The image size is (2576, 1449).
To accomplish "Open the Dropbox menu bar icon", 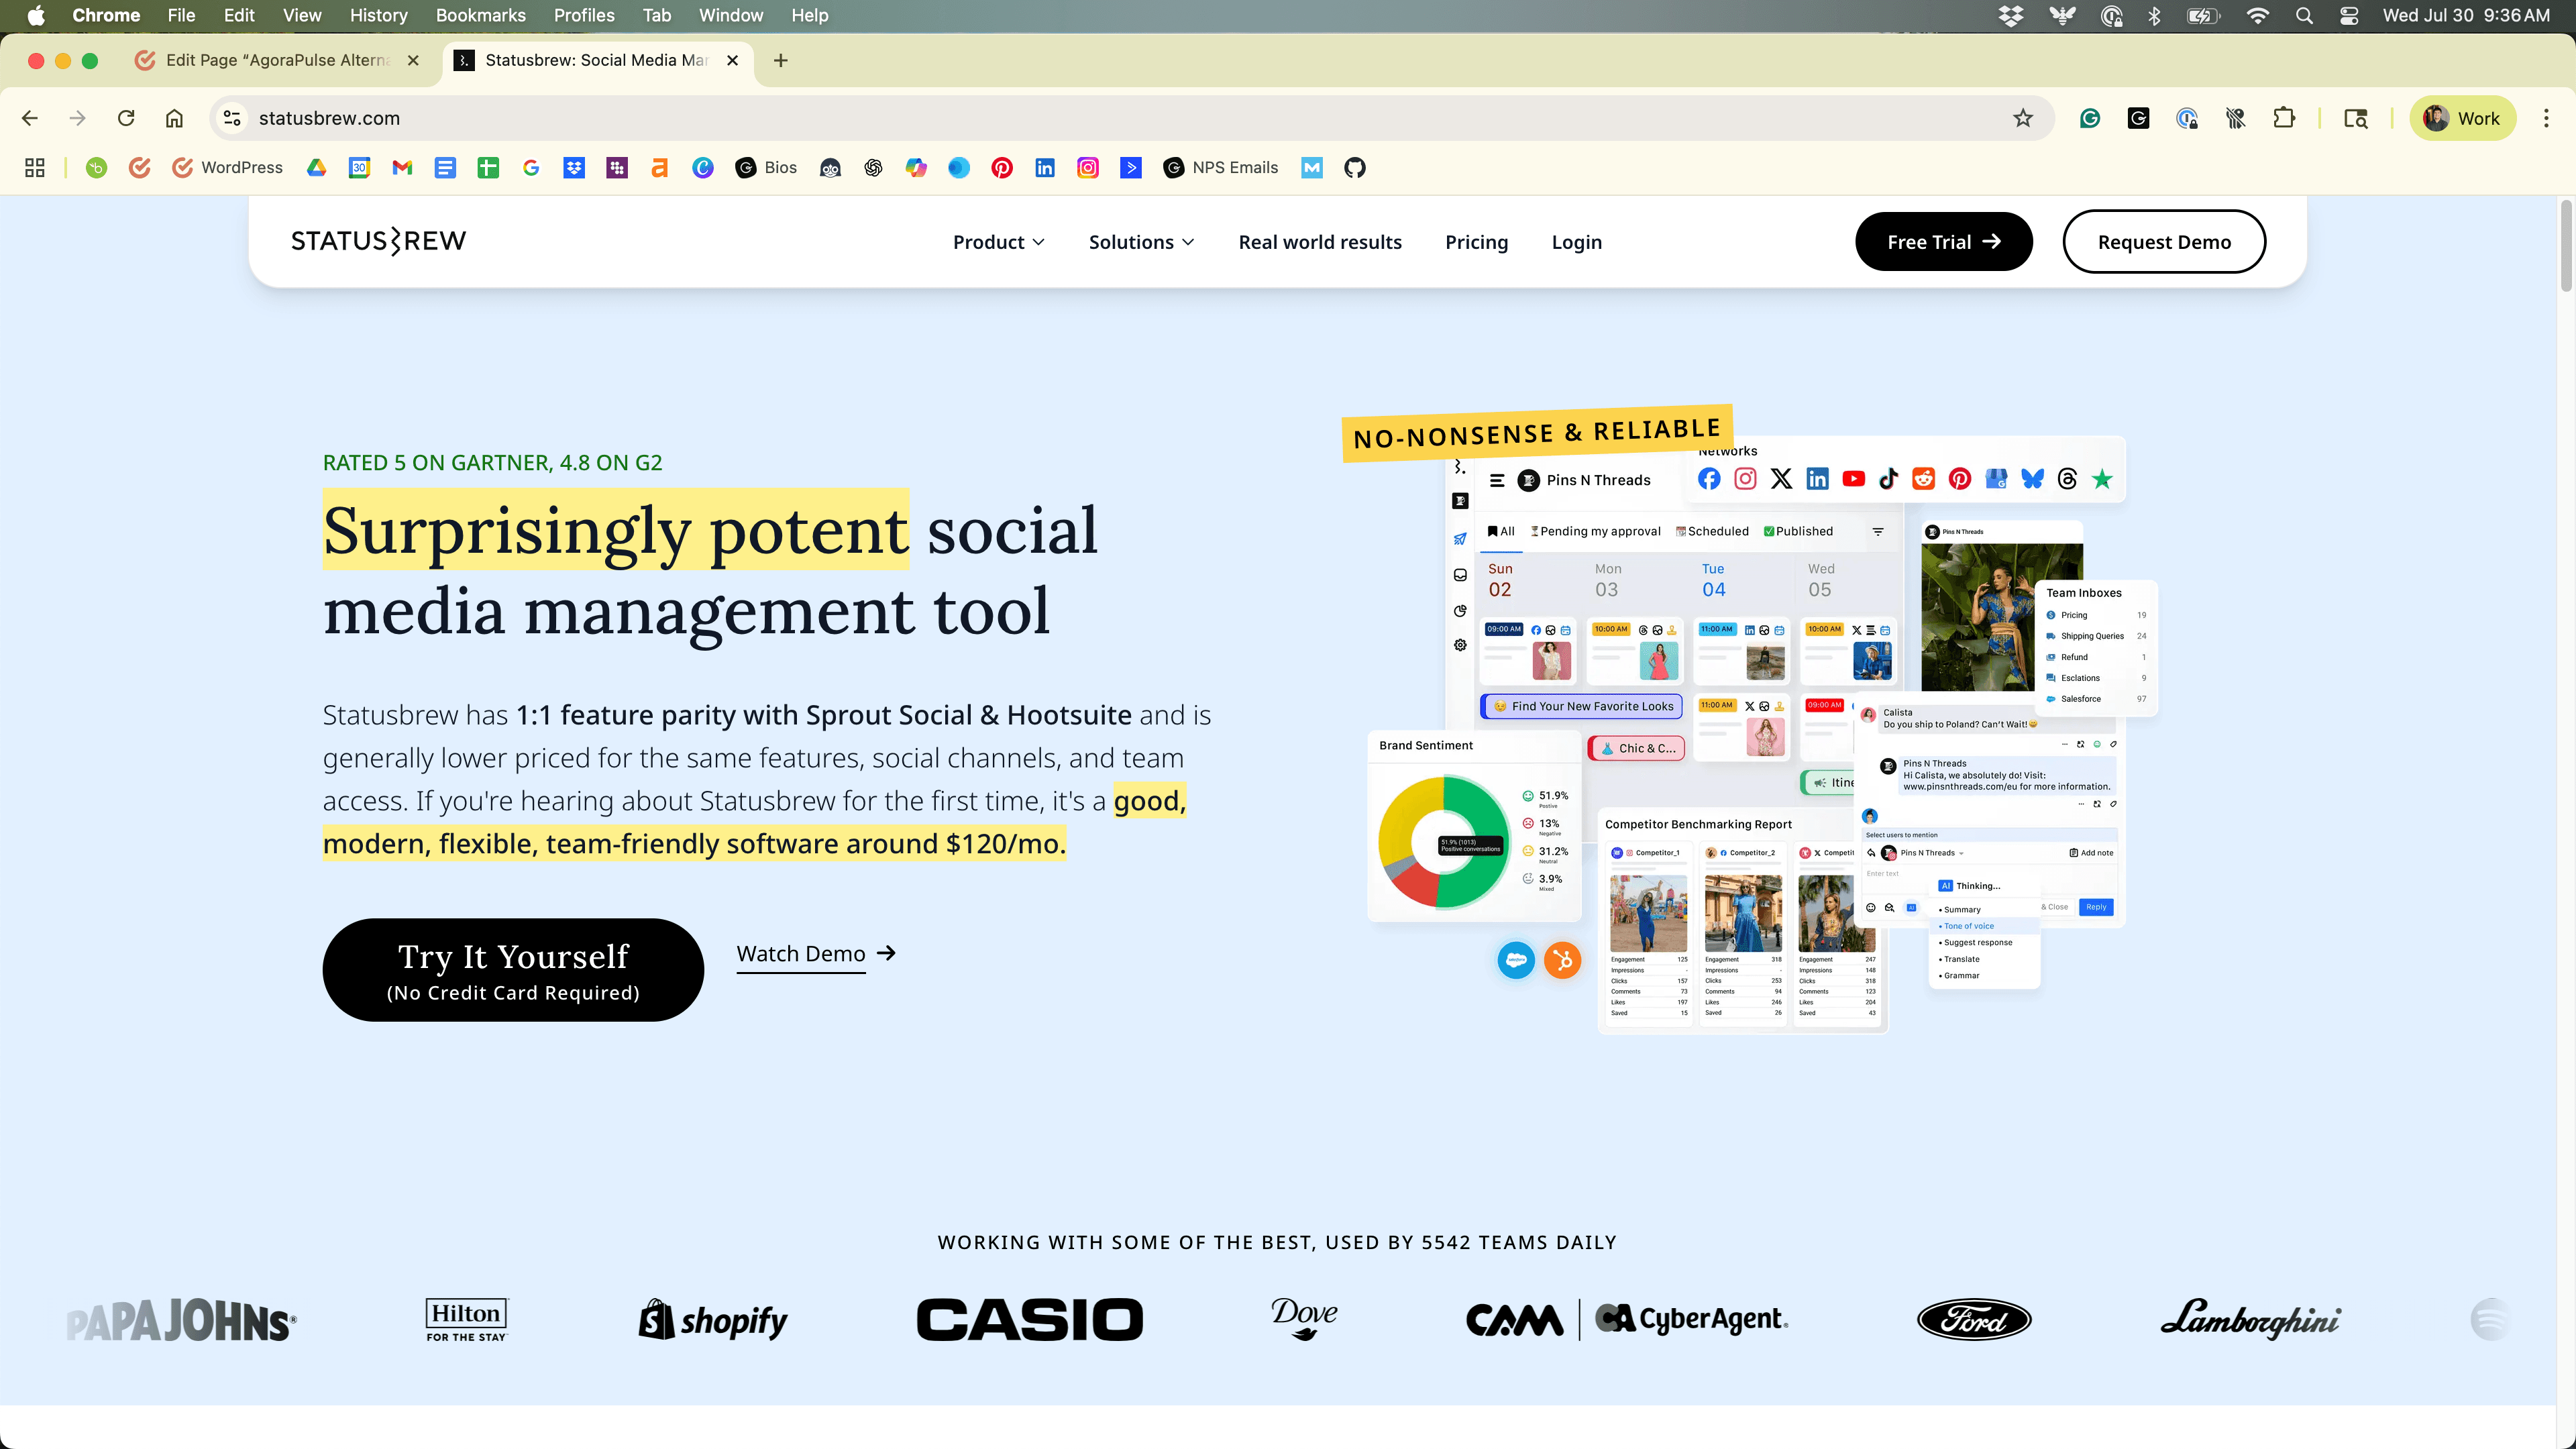I will [x=2010, y=15].
